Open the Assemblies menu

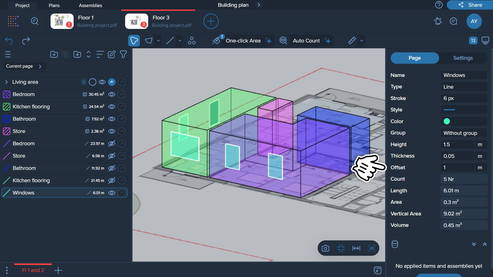90,6
